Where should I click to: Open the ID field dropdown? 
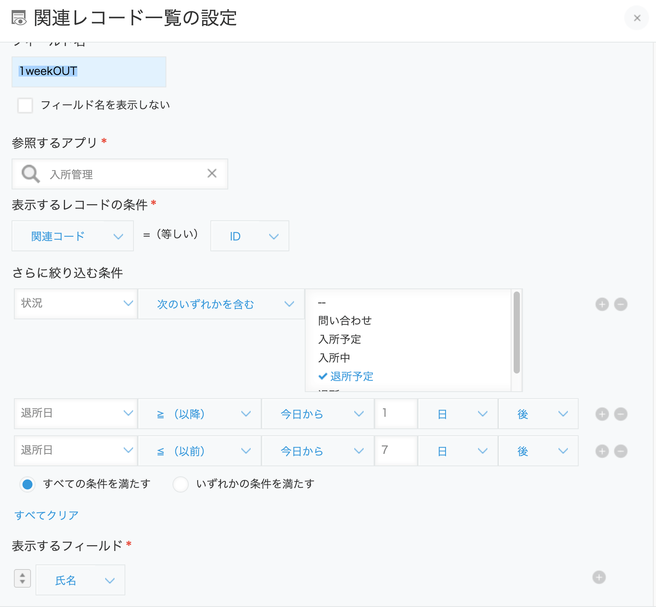(x=249, y=236)
